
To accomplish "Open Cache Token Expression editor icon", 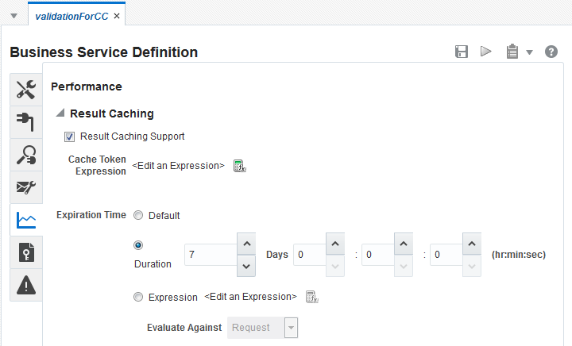I will click(x=240, y=166).
